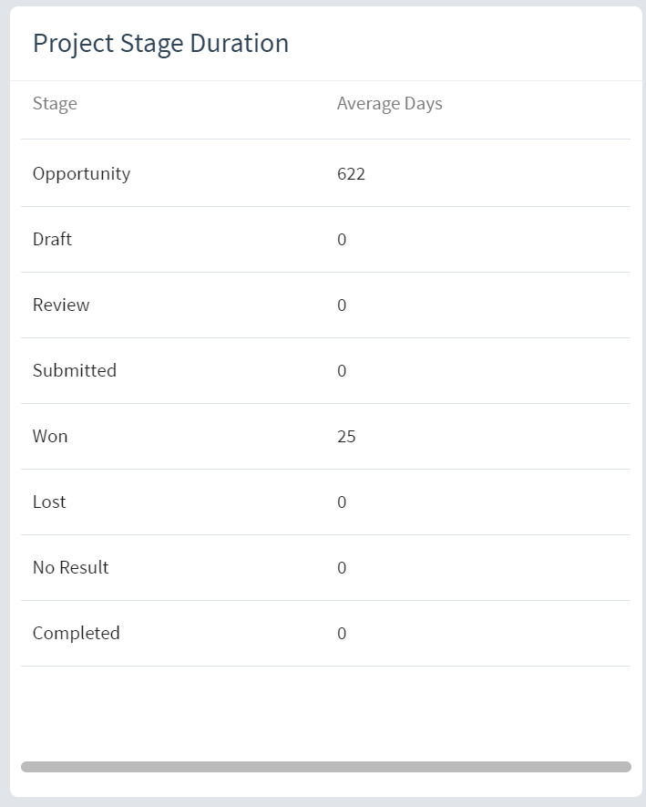Select the Draft stage row
The height and width of the screenshot is (807, 646).
325,239
